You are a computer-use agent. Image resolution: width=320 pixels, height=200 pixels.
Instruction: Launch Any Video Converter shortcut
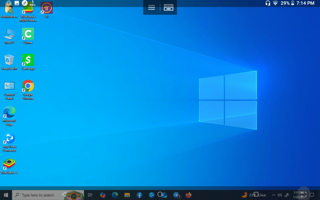pos(9,142)
